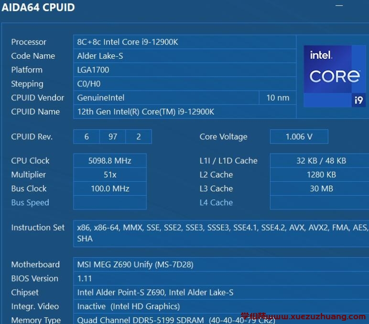This screenshot has height=324, width=369.
Task: Click the L1I / L1D Cache value 32 KB / 48 KB
Action: pos(320,161)
